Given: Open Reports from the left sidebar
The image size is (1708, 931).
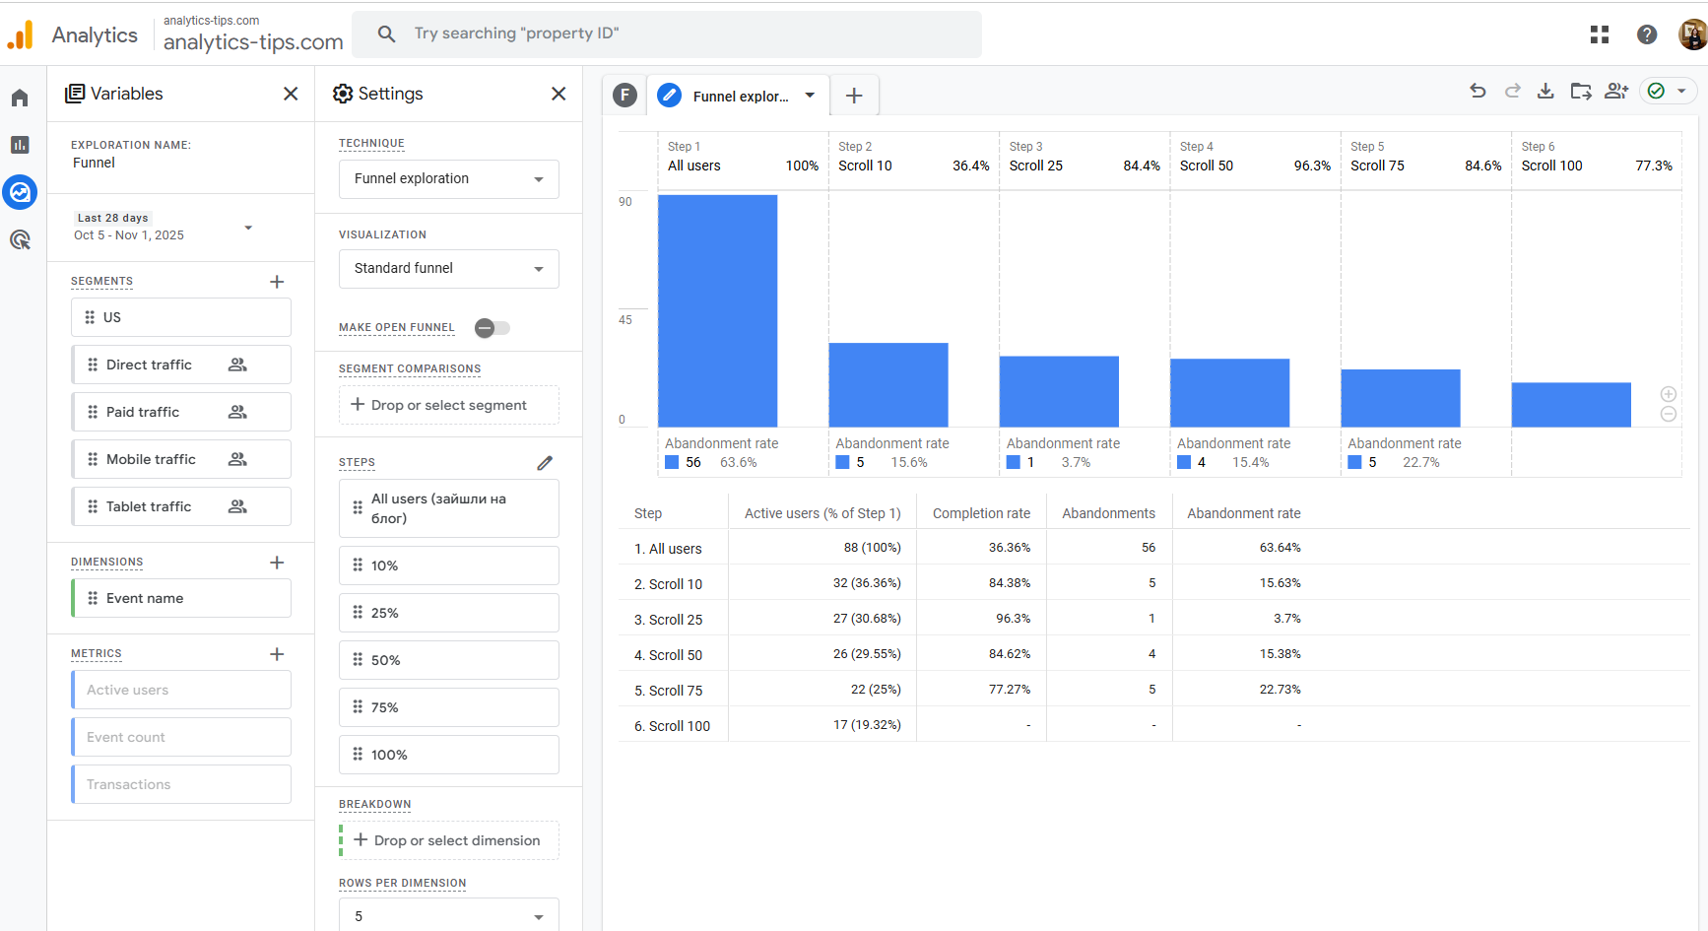Looking at the screenshot, I should coord(20,145).
